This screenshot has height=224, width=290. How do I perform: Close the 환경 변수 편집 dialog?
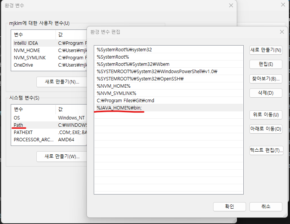[282, 32]
